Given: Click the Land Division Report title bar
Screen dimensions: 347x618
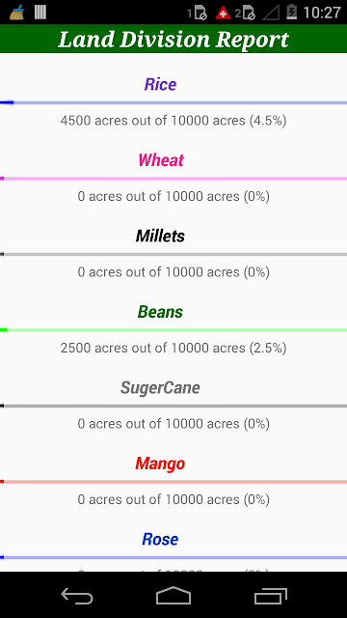Looking at the screenshot, I should (173, 39).
